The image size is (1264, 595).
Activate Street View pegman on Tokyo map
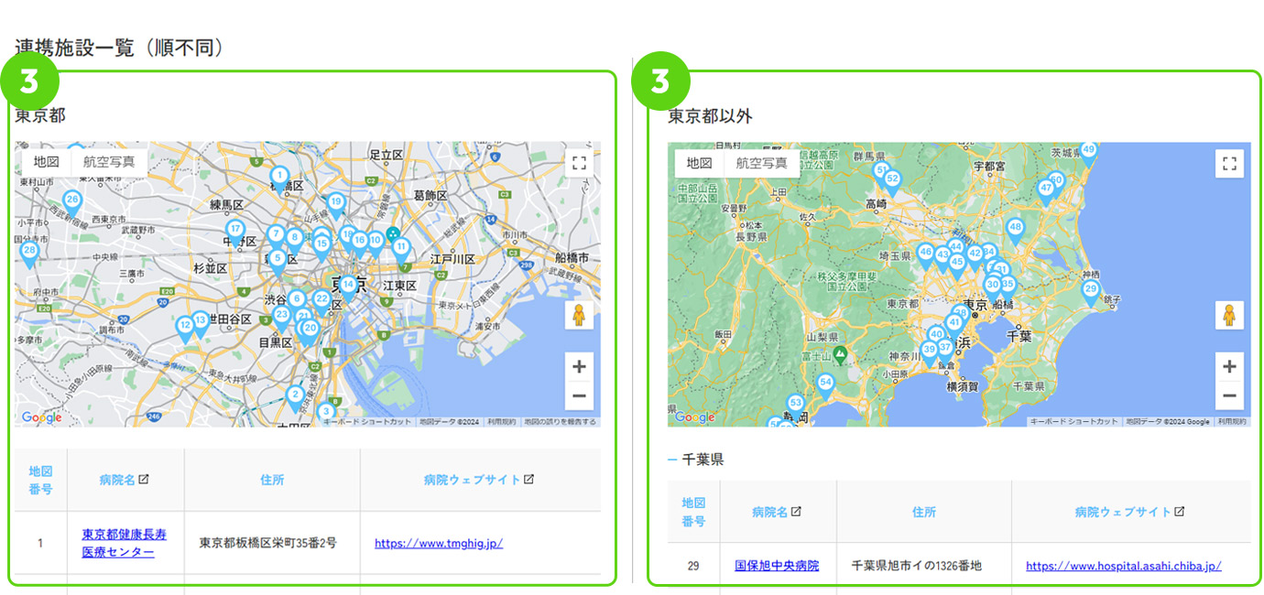(578, 315)
